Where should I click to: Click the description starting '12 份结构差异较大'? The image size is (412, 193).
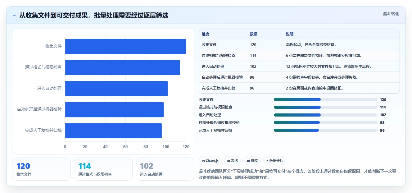(x=329, y=67)
